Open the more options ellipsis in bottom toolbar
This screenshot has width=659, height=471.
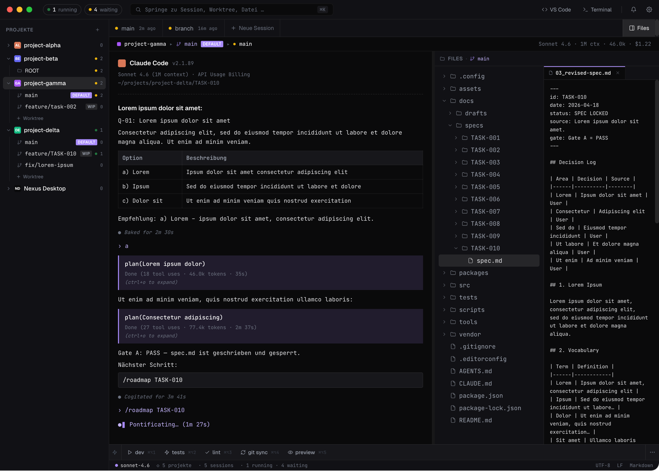pyautogui.click(x=652, y=452)
